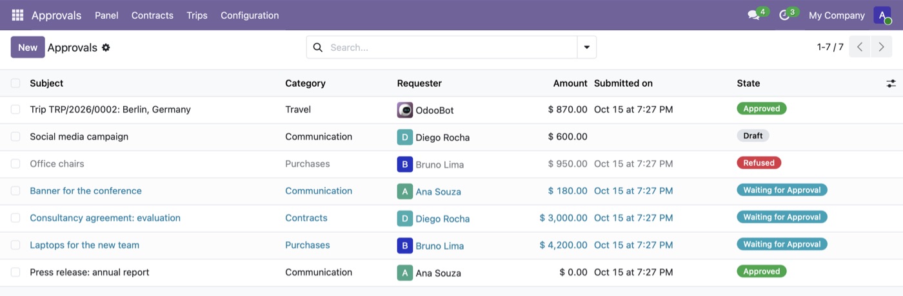Focus the Search input field
The height and width of the screenshot is (296, 903).
pyautogui.click(x=450, y=47)
